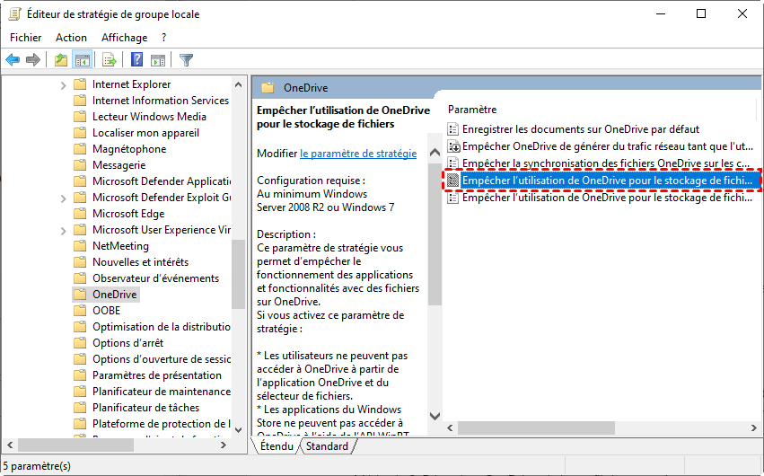
Task: Expand the Internet Explorer node
Action: [x=63, y=85]
